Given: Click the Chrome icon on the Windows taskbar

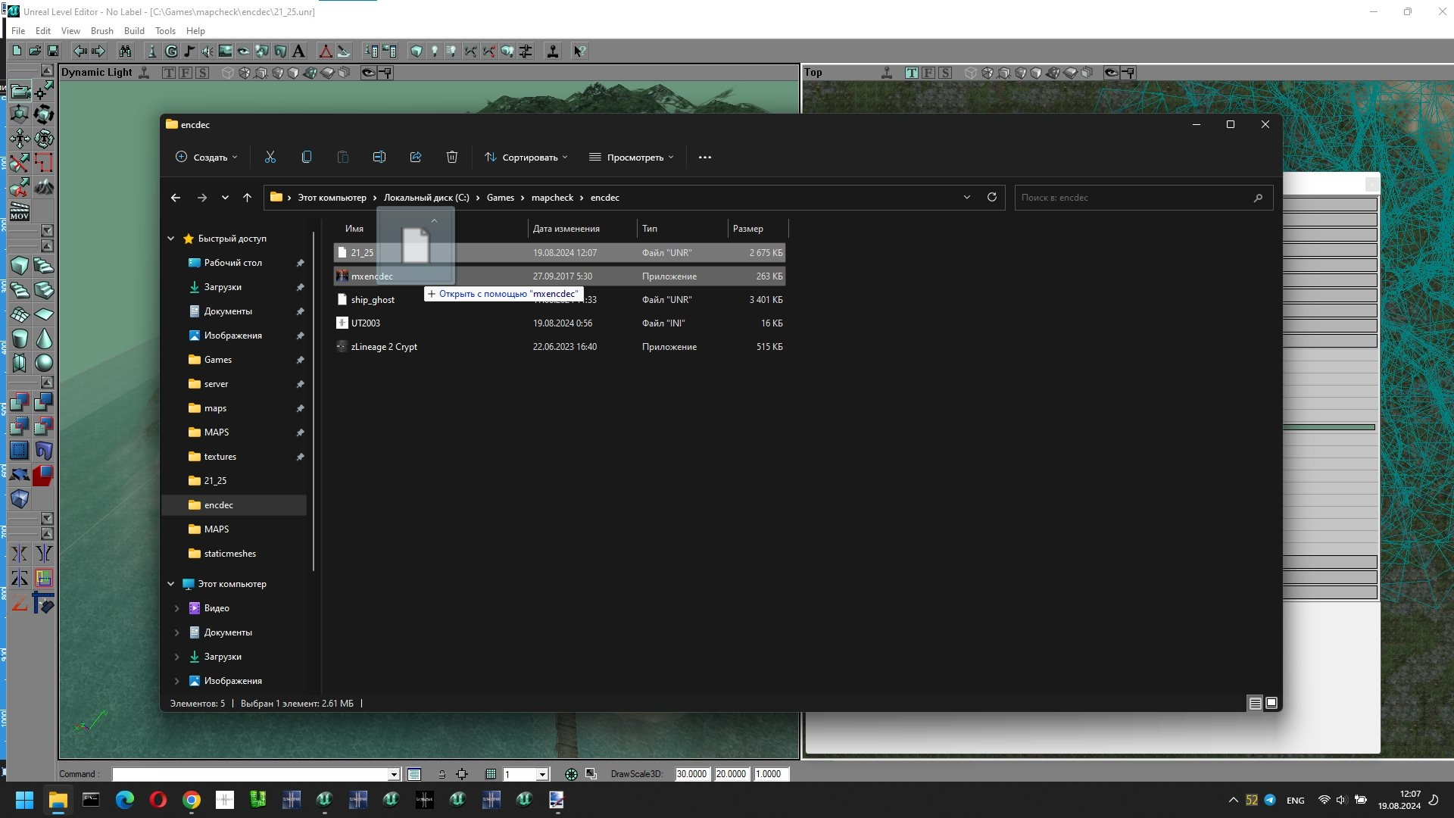Looking at the screenshot, I should 192,800.
